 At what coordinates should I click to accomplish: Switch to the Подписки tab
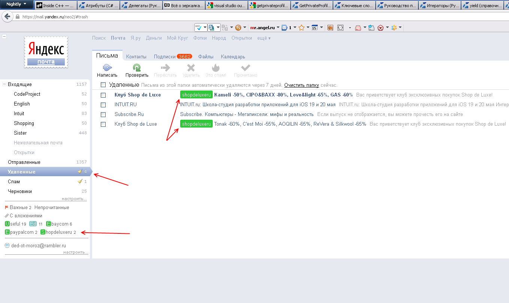click(x=164, y=56)
